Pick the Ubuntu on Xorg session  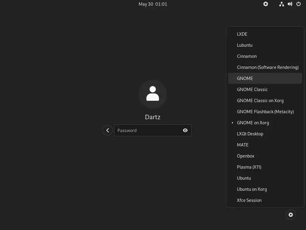265,189
